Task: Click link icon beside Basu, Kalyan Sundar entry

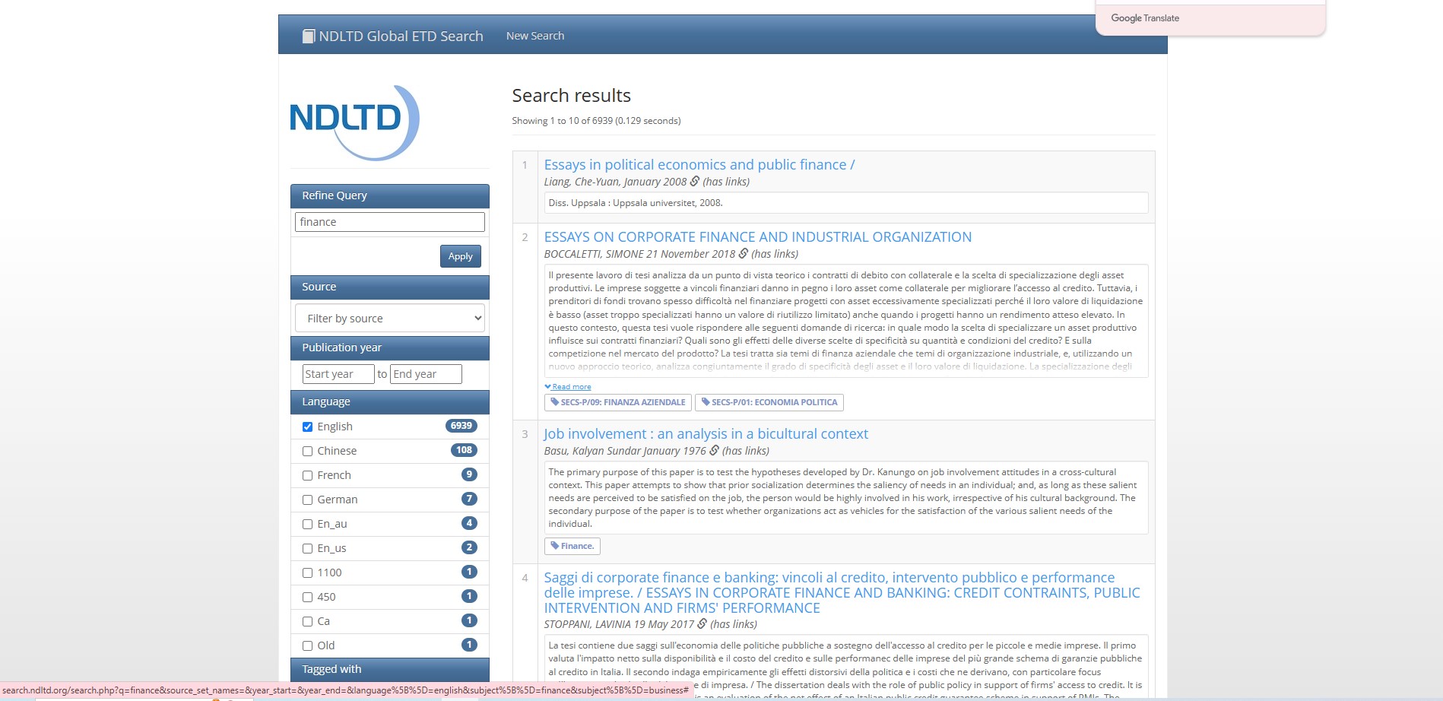Action: tap(714, 451)
